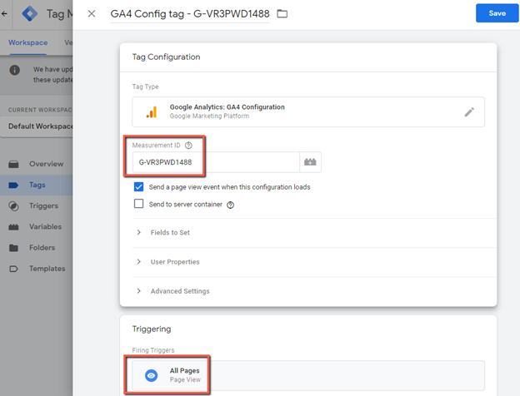Open Templates in the sidebar
This screenshot has height=396, width=520.
[x=37, y=269]
